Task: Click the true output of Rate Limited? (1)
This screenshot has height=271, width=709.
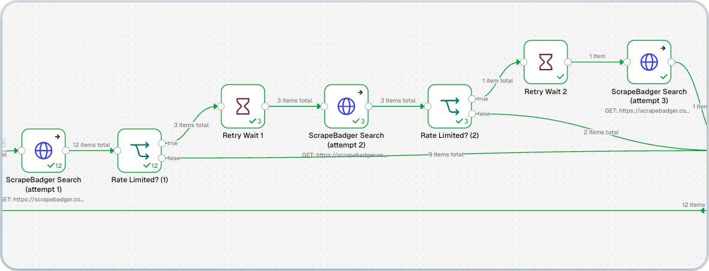Action: point(163,143)
